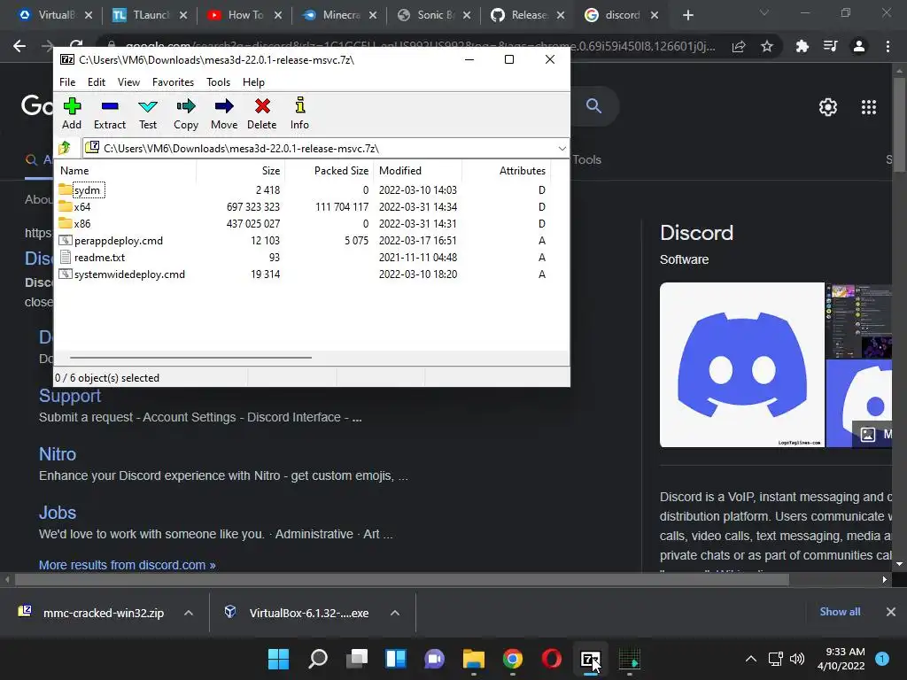Open Task View from taskbar

pos(357,659)
